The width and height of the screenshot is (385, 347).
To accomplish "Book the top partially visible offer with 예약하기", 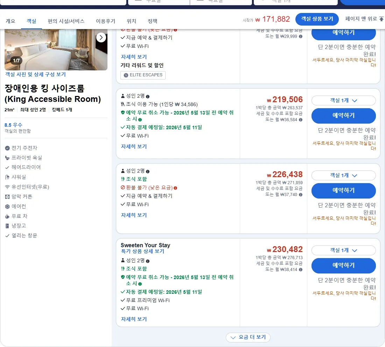I will click(x=343, y=34).
